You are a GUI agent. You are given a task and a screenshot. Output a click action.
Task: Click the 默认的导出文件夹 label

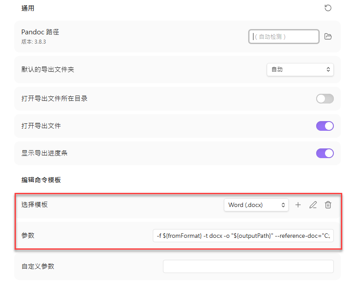coord(48,70)
